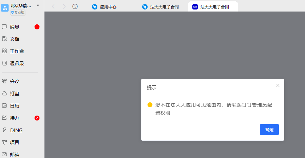
Task: Click the 北京华清... organization name
Action: [x=21, y=6]
